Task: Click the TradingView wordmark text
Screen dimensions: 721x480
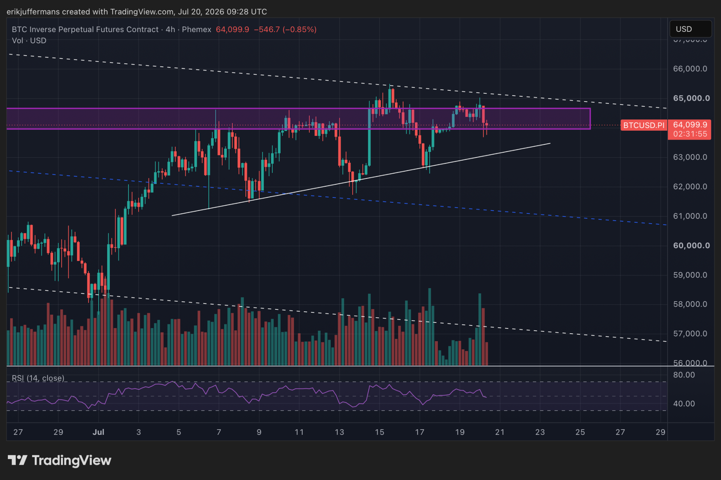Action: (72, 461)
